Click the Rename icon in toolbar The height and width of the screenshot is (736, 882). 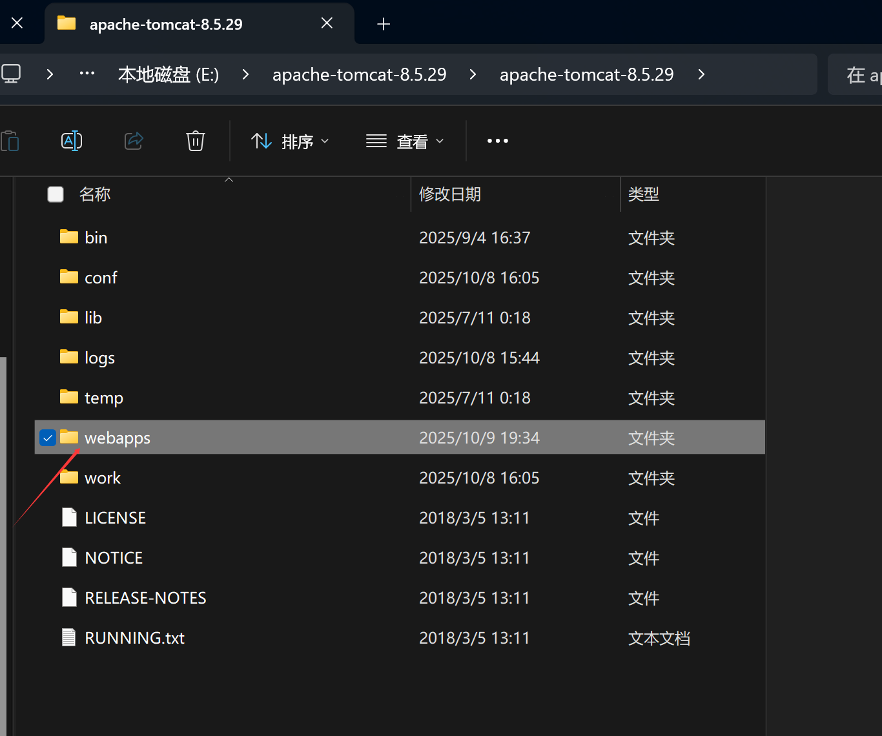pyautogui.click(x=72, y=141)
